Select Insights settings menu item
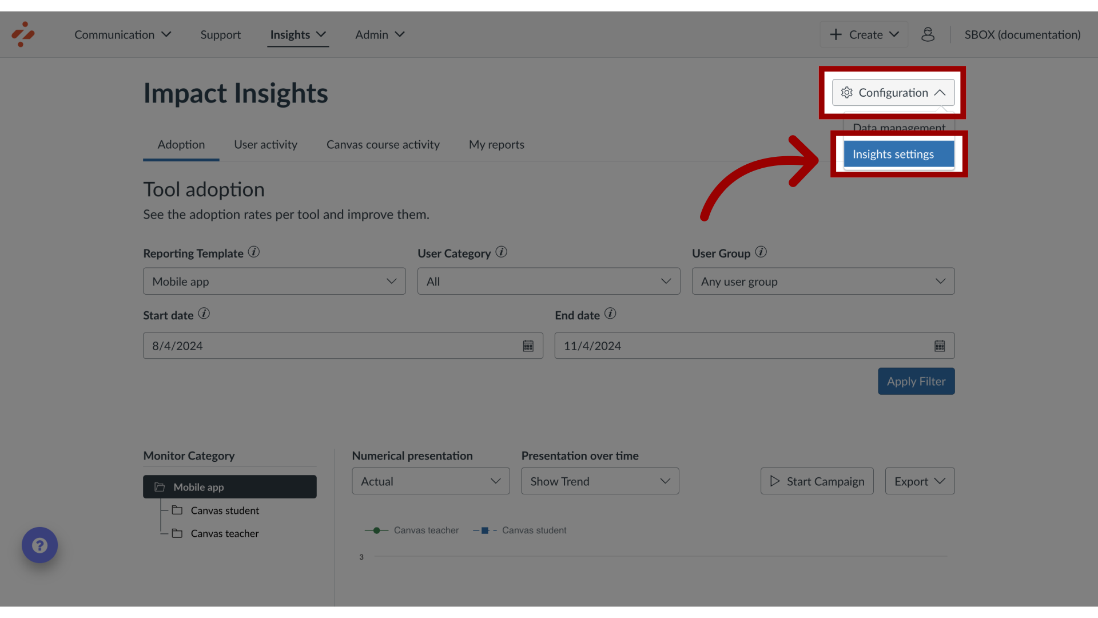Screen dimensions: 1098x618 899,154
